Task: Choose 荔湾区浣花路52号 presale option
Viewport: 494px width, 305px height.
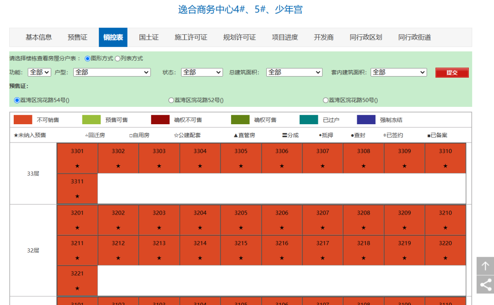Action: pyautogui.click(x=171, y=100)
